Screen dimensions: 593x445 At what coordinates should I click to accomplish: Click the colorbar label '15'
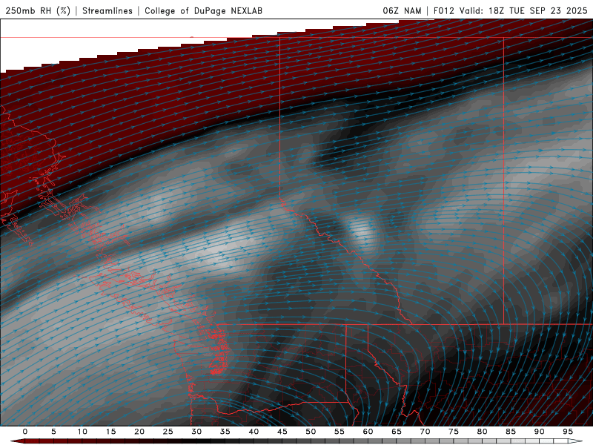(x=110, y=432)
